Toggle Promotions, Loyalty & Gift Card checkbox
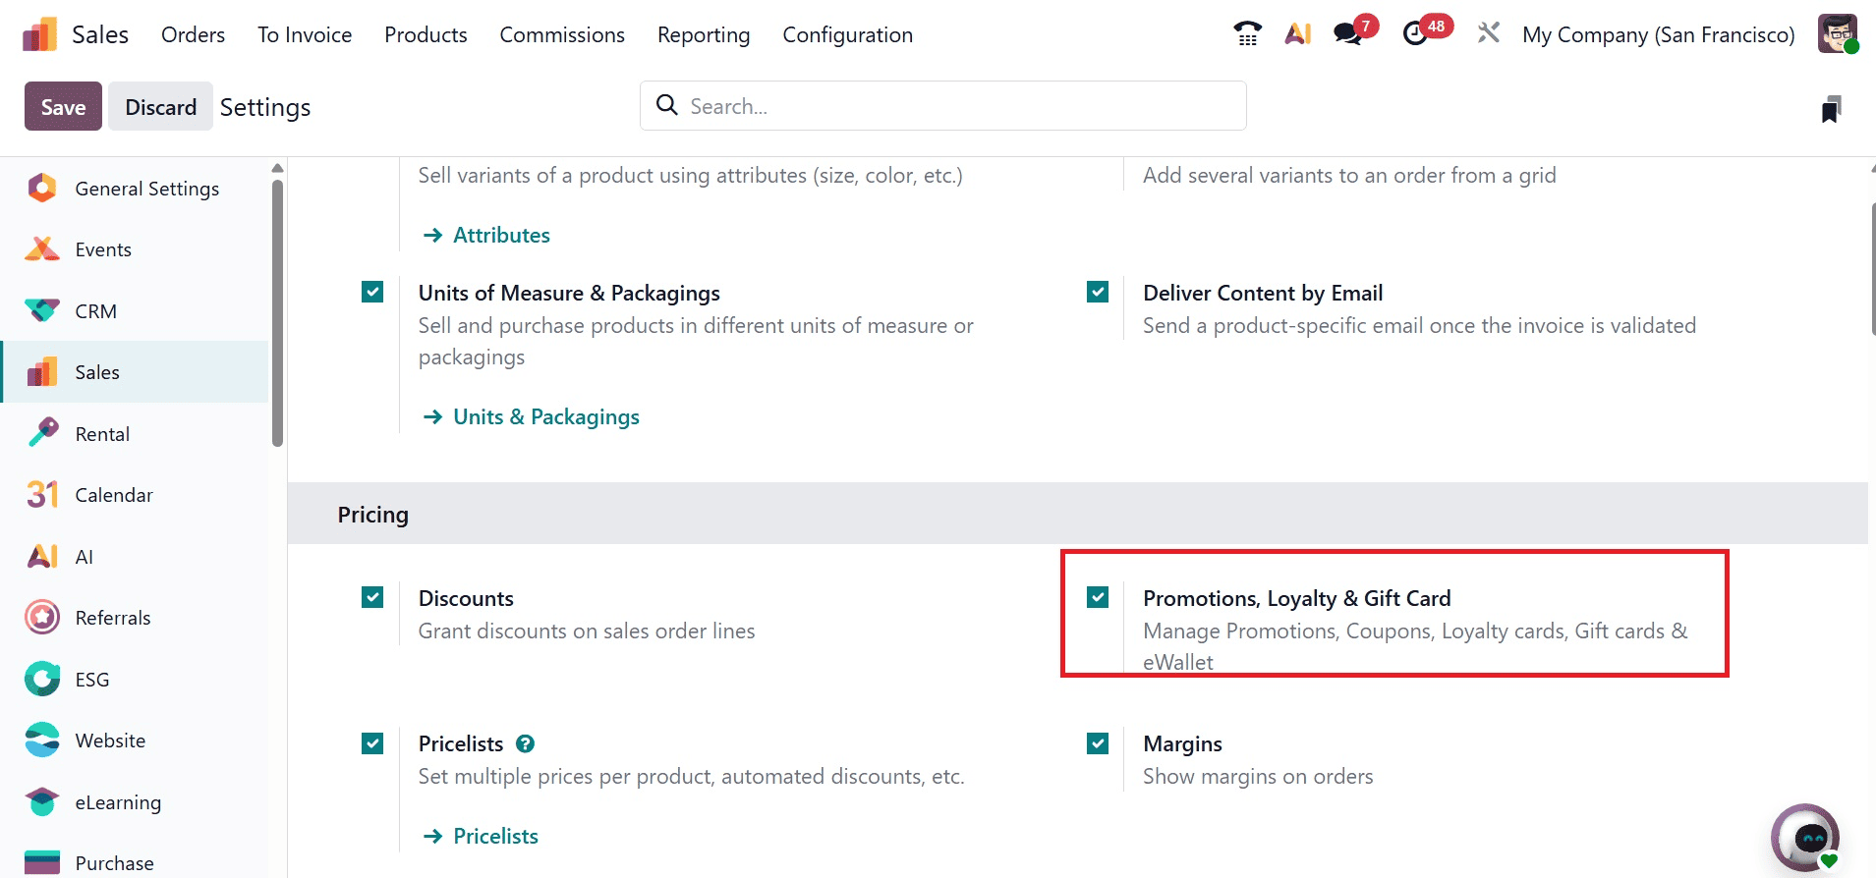The width and height of the screenshot is (1876, 878). tap(1098, 597)
